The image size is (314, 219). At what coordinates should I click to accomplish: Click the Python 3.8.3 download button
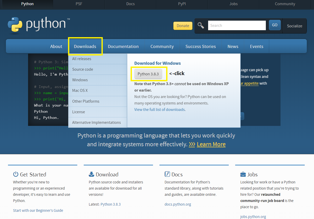pyautogui.click(x=148, y=74)
